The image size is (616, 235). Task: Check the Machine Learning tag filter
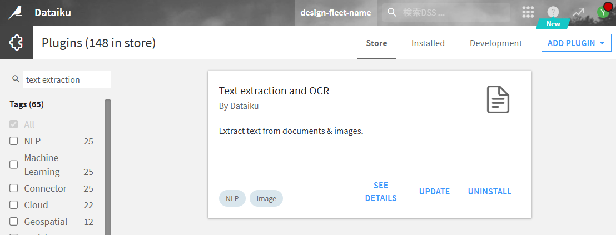coord(14,165)
